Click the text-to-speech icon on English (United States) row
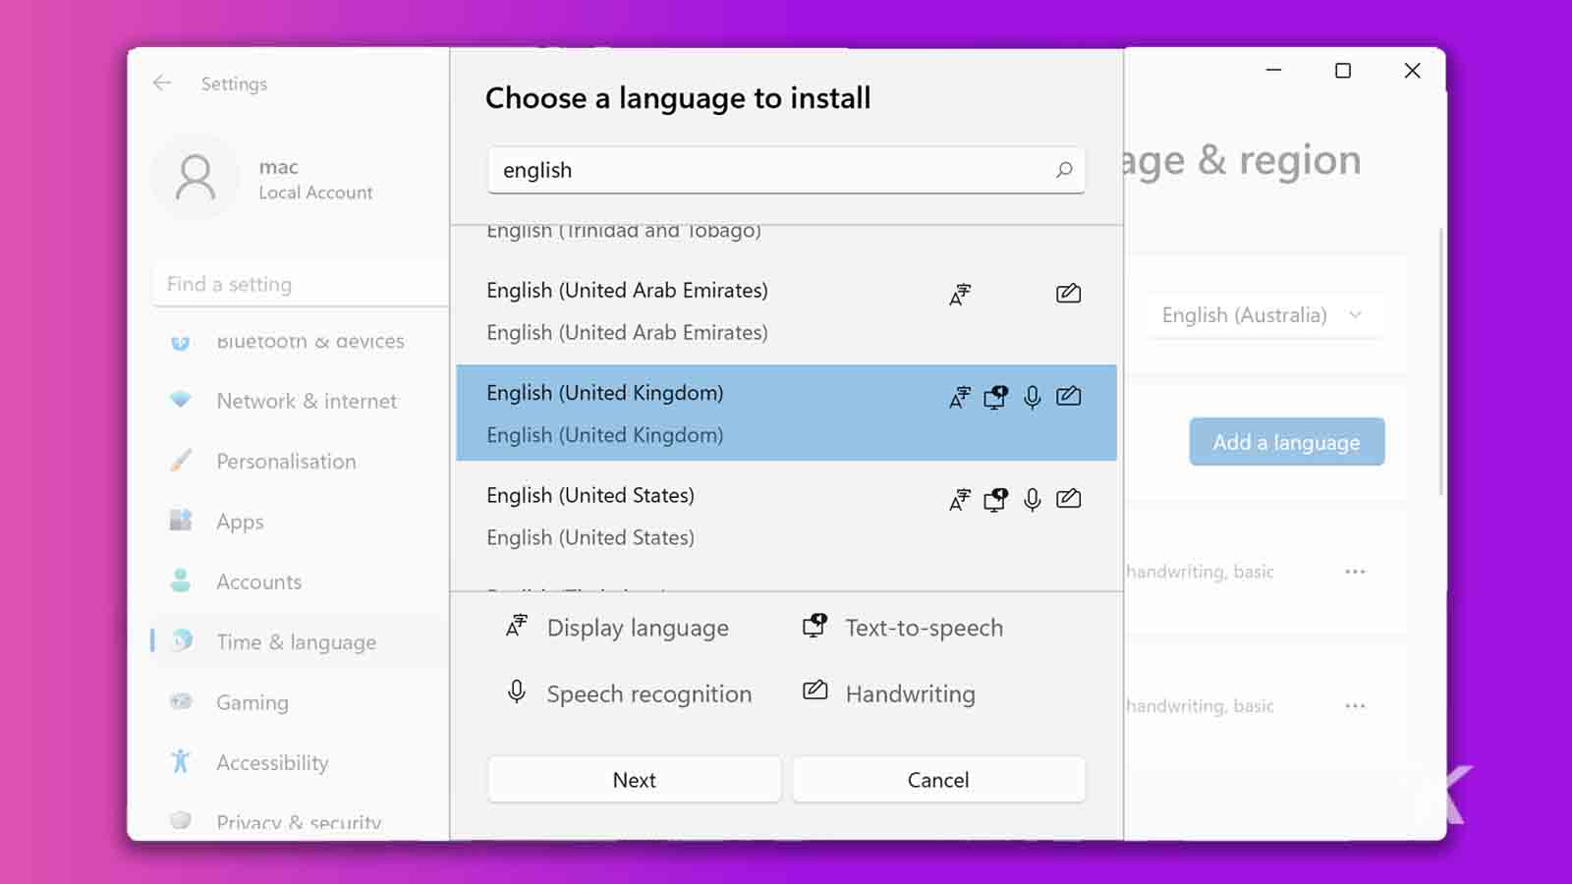Image resolution: width=1572 pixels, height=884 pixels. (x=995, y=499)
